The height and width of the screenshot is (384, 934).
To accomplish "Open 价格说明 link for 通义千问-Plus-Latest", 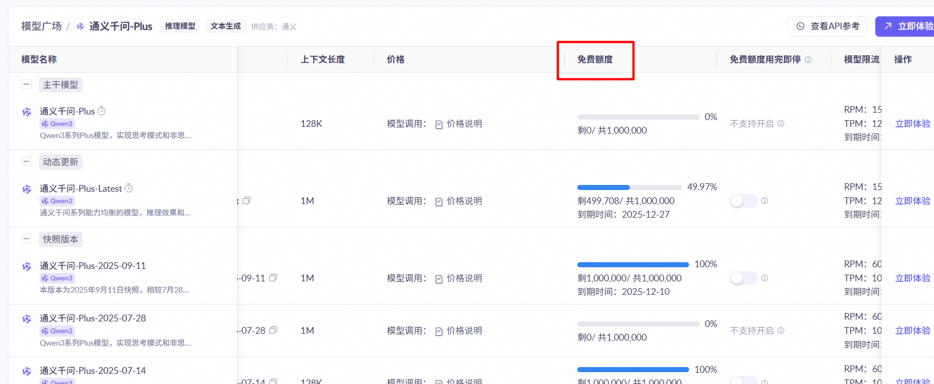I will point(464,201).
